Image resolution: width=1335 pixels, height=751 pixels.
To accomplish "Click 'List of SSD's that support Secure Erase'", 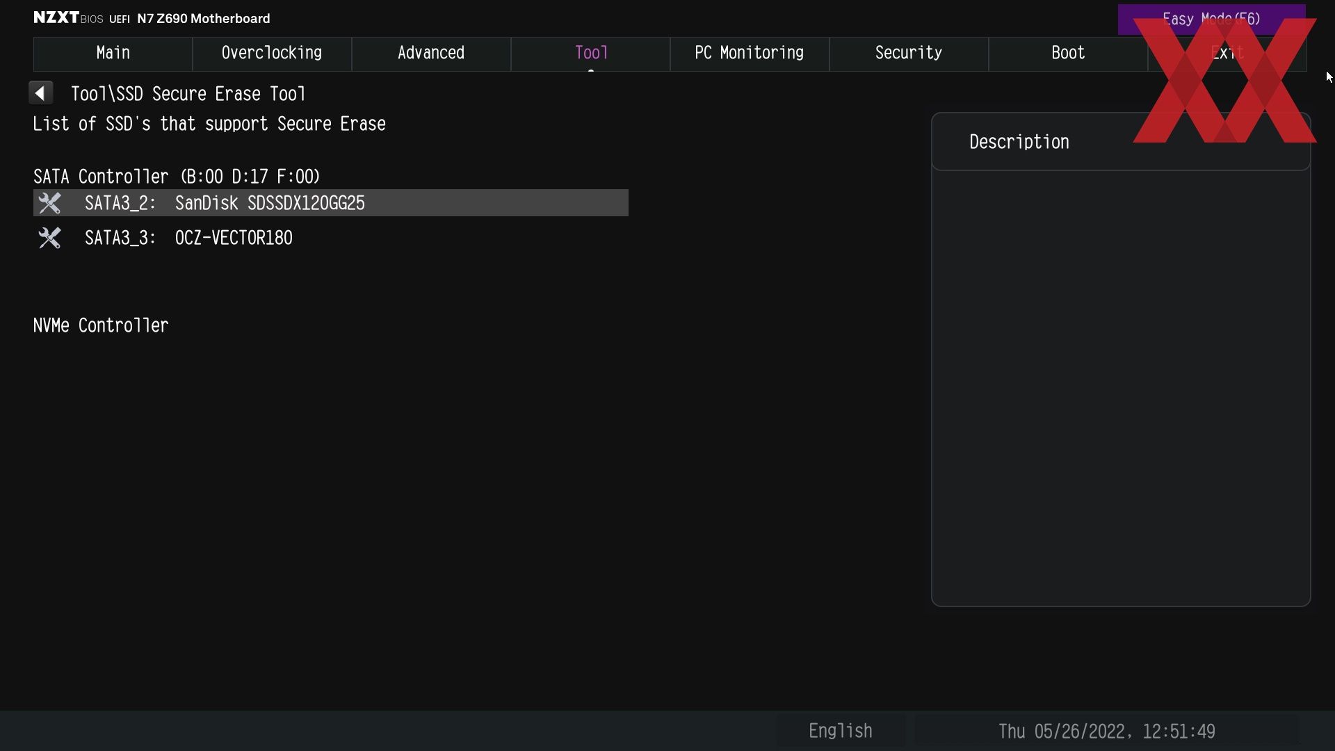I will click(209, 124).
